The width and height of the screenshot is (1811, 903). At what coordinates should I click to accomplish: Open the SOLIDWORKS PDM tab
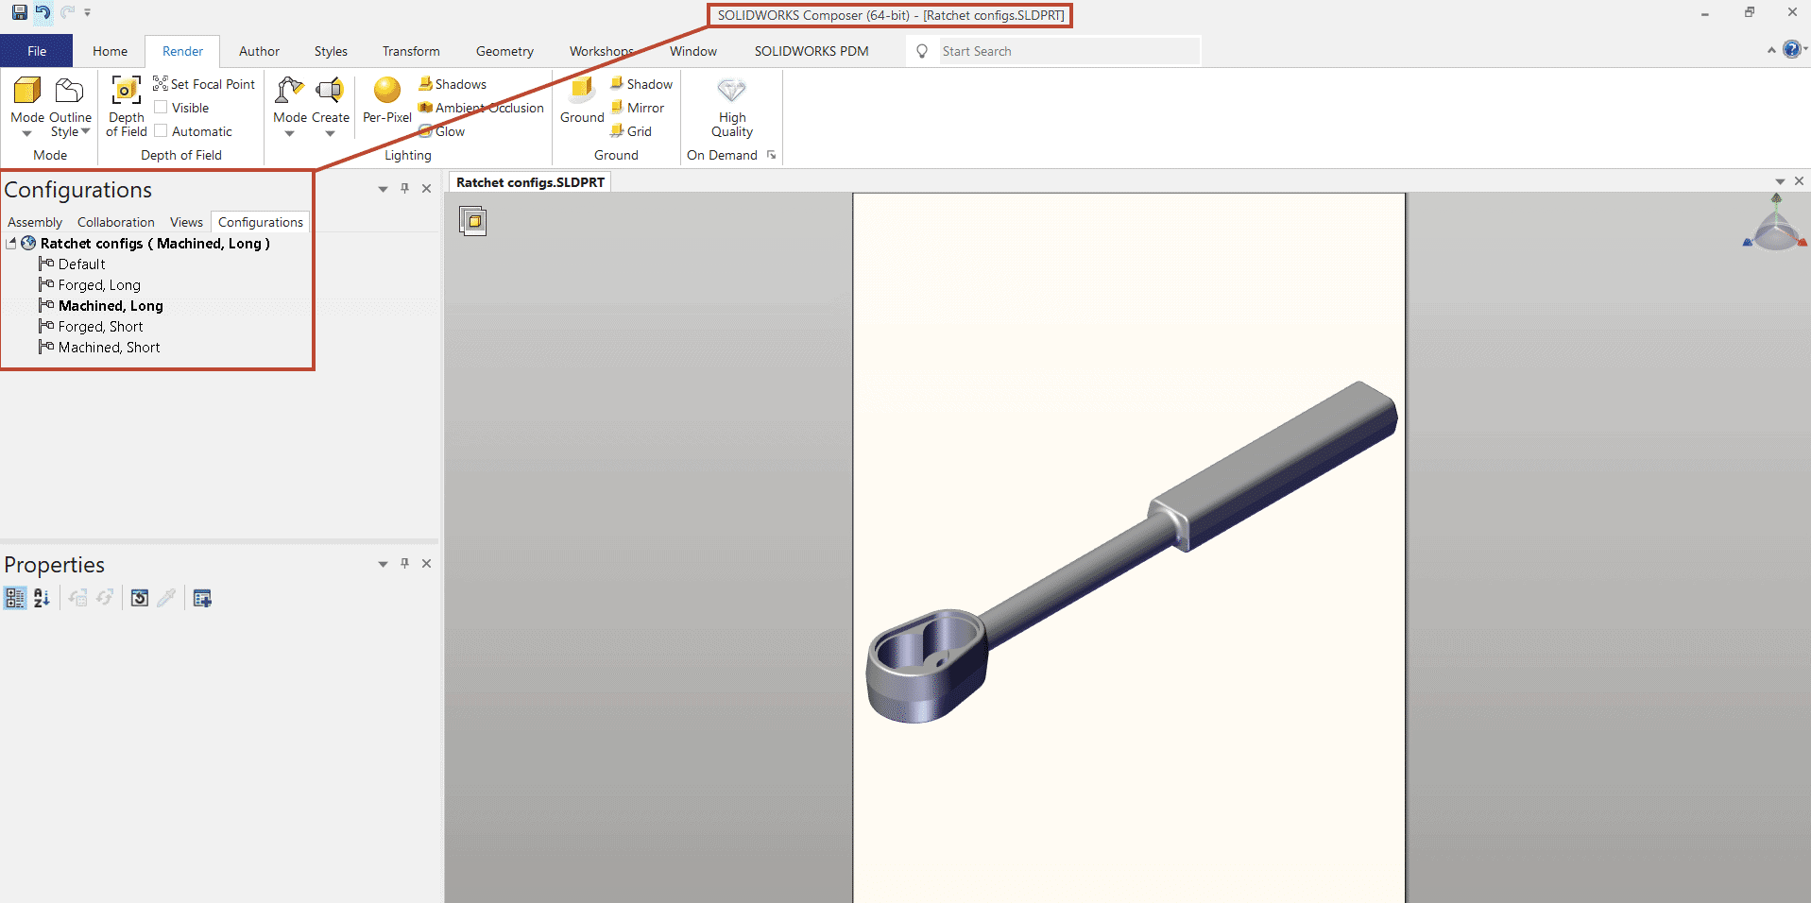tap(812, 51)
